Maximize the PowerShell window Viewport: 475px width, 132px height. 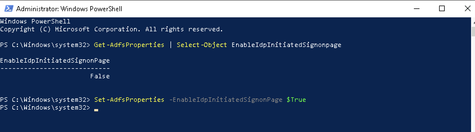[442, 9]
